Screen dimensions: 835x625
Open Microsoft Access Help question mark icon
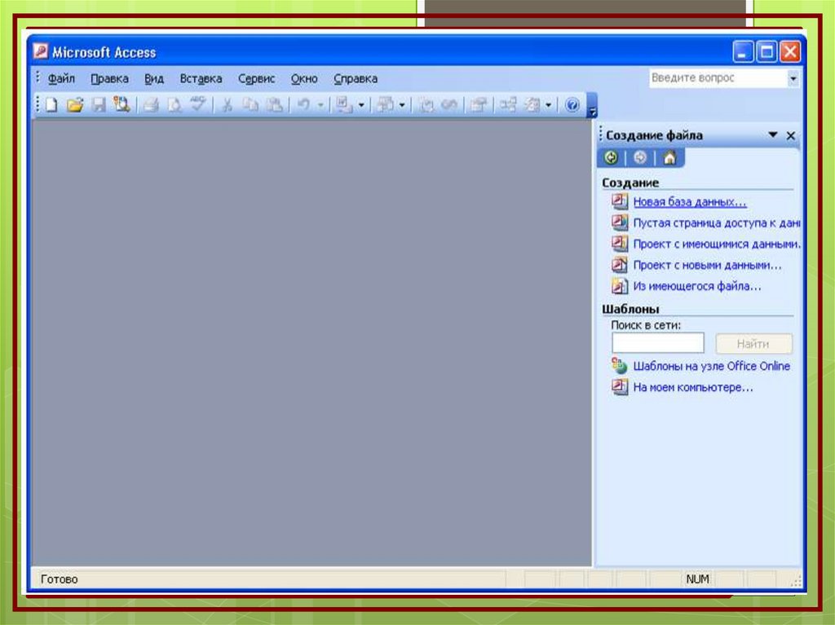[x=572, y=105]
